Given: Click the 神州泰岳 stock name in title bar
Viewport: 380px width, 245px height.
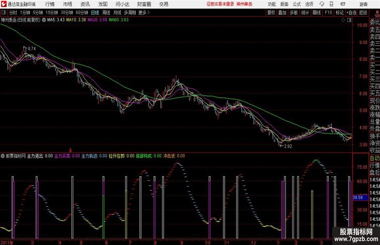Looking at the screenshot, I should coord(244,4).
